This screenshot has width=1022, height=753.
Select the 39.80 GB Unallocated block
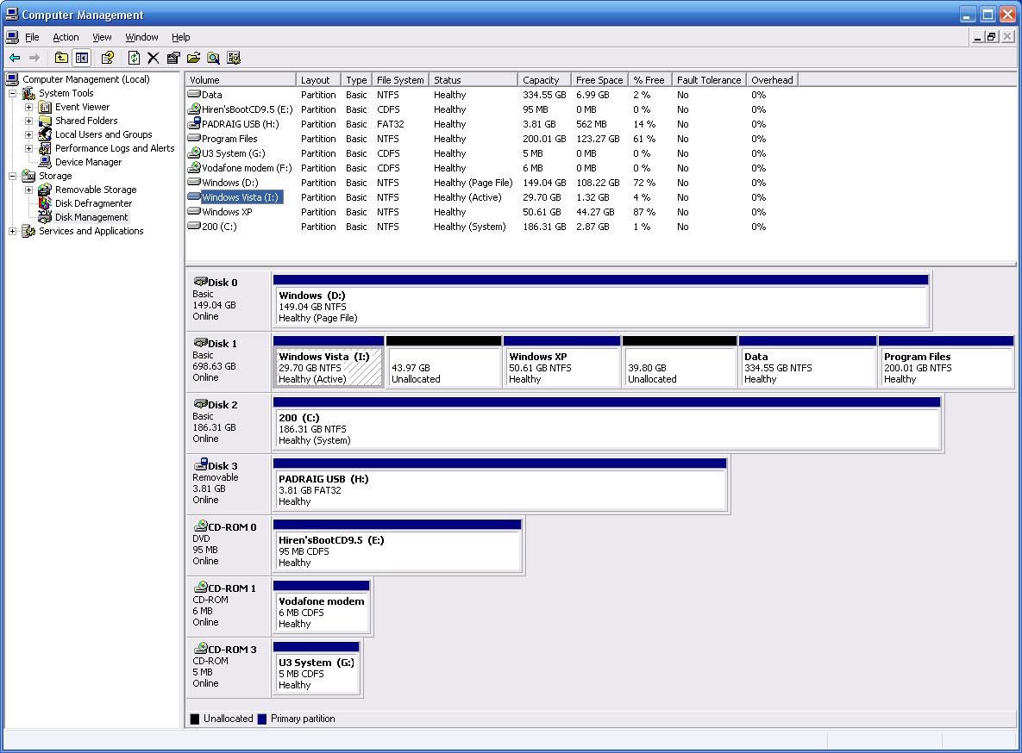point(680,362)
